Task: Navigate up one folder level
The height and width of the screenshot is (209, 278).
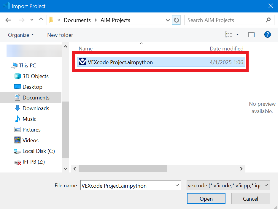Action: tap(41, 20)
